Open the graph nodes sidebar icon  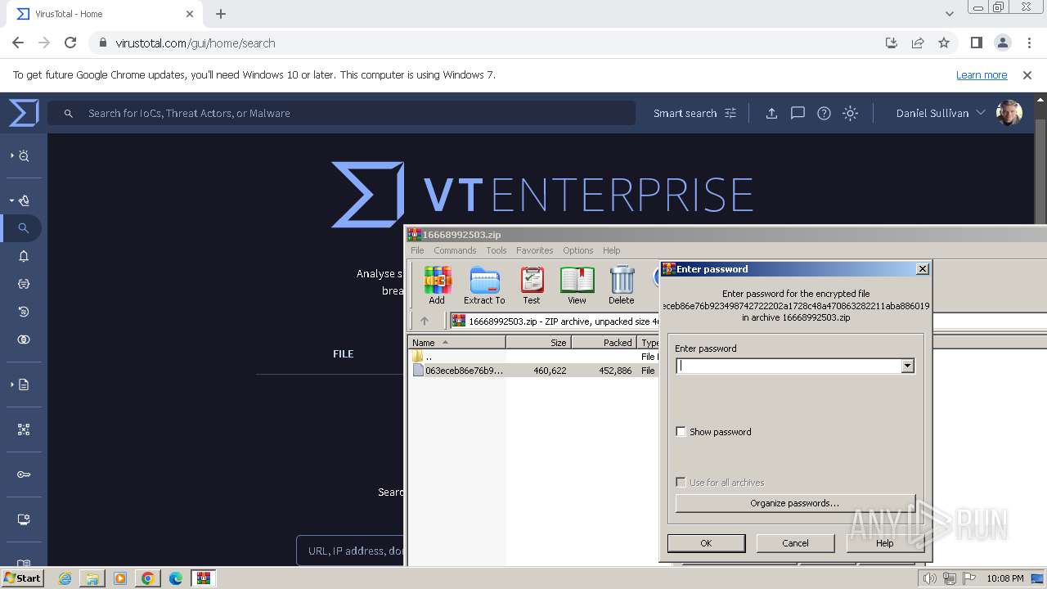point(24,429)
